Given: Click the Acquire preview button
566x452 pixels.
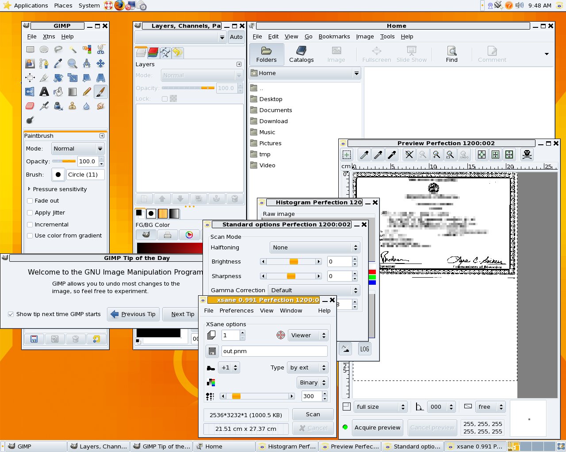Looking at the screenshot, I should click(x=377, y=427).
